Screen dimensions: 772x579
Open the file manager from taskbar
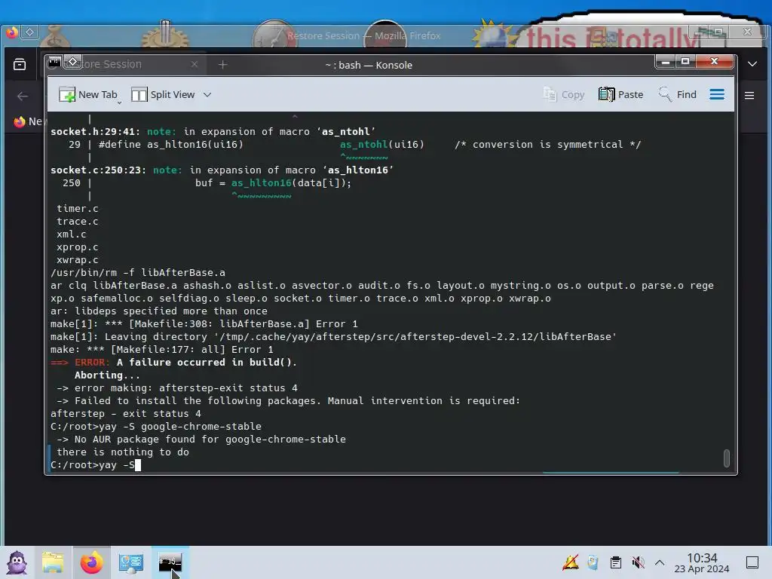pos(53,562)
